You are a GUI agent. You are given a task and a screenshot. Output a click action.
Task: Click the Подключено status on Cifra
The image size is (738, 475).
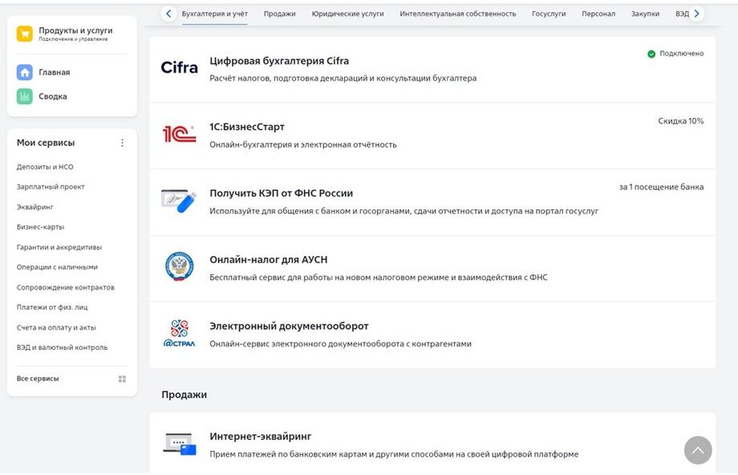coord(675,54)
